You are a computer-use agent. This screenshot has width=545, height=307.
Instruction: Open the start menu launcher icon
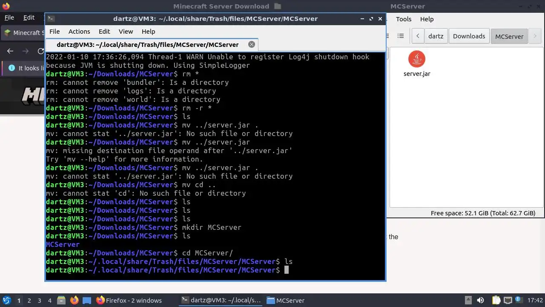6,300
